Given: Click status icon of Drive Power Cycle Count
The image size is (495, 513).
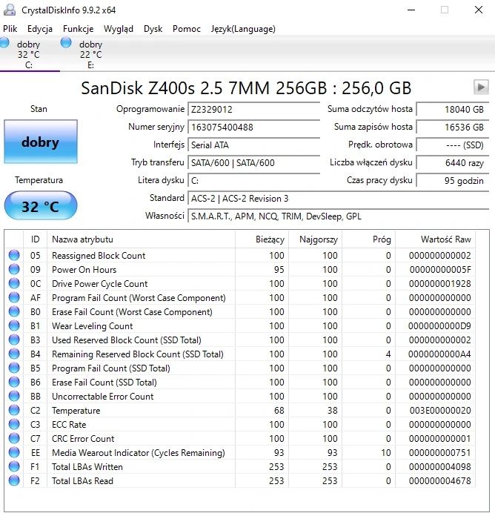Looking at the screenshot, I should coord(14,283).
